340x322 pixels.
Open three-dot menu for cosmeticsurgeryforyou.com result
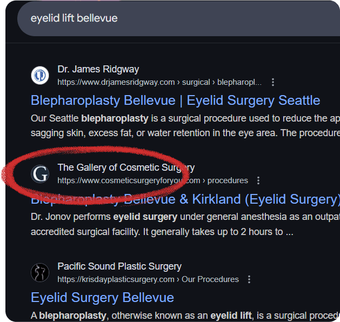(x=258, y=180)
